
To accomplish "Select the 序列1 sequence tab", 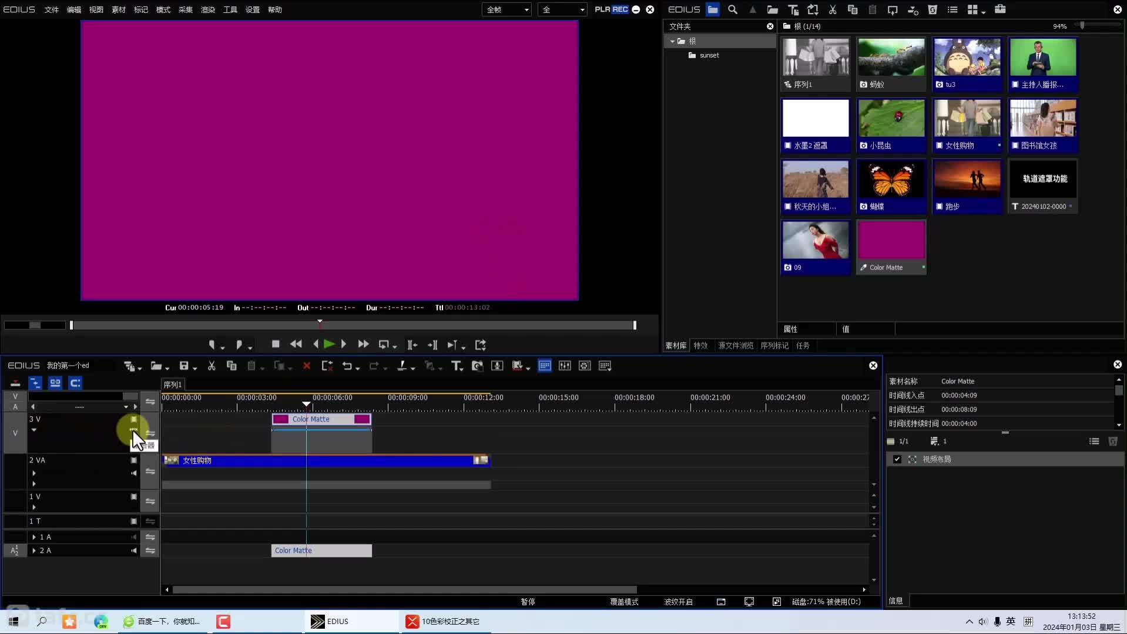I will click(x=173, y=385).
